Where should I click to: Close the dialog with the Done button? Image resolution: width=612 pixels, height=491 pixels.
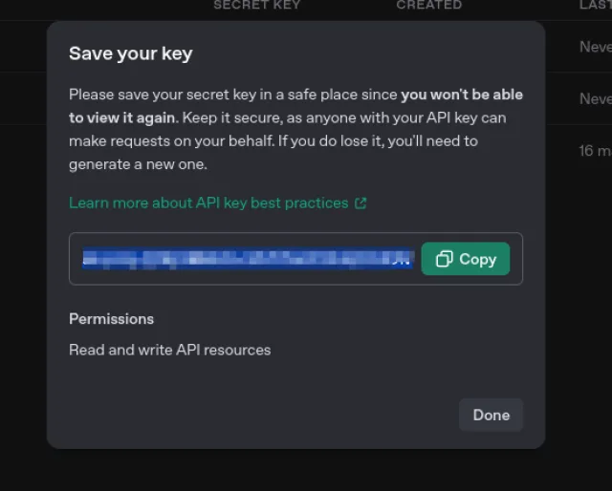491,415
